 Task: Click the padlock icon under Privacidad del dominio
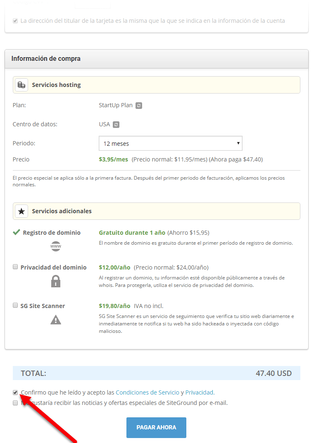tap(55, 281)
